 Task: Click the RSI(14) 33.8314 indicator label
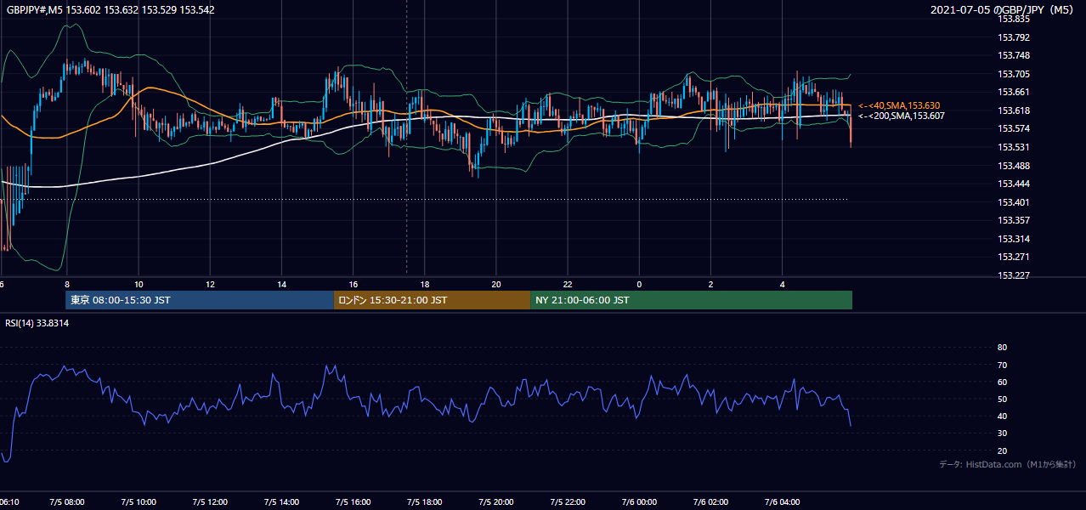point(37,323)
